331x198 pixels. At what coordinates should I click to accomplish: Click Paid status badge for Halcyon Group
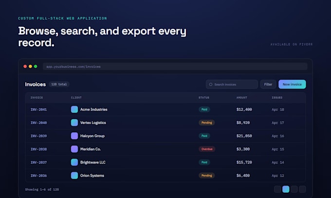coord(204,136)
